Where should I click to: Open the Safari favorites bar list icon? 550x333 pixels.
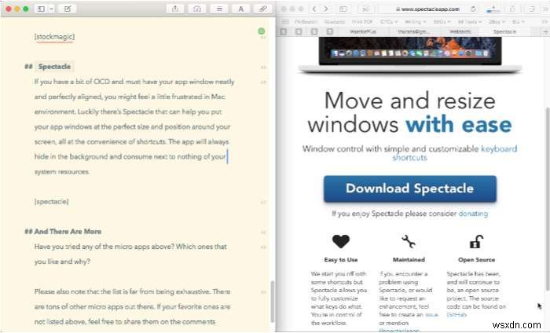285,22
